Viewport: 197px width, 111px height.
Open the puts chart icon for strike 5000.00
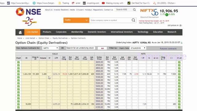pos(179,74)
